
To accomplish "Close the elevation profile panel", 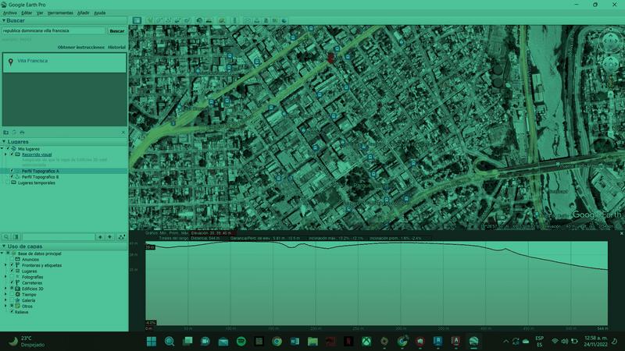I will point(621,233).
